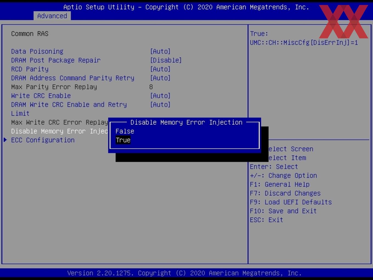Click the '+/-: Change Option' key hint

click(x=283, y=175)
